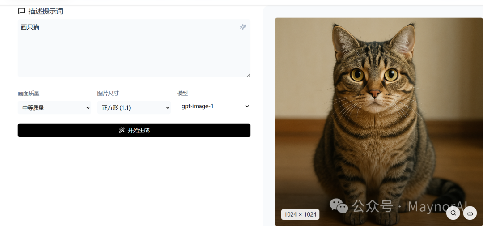Viewport: 483px width, 226px height.
Task: Open the 模型 dropdown showing gpt-image-1
Action: 214,106
